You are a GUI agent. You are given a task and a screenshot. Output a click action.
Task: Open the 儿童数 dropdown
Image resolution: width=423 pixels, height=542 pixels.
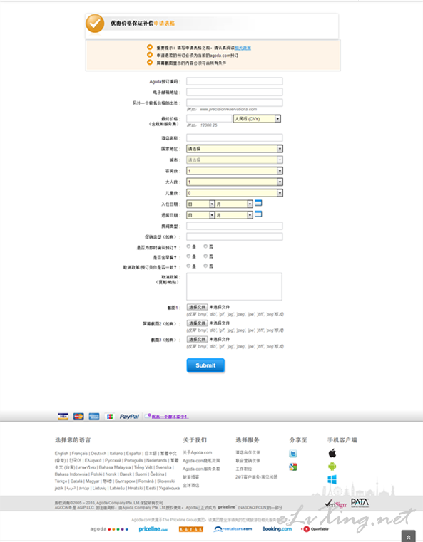(235, 193)
